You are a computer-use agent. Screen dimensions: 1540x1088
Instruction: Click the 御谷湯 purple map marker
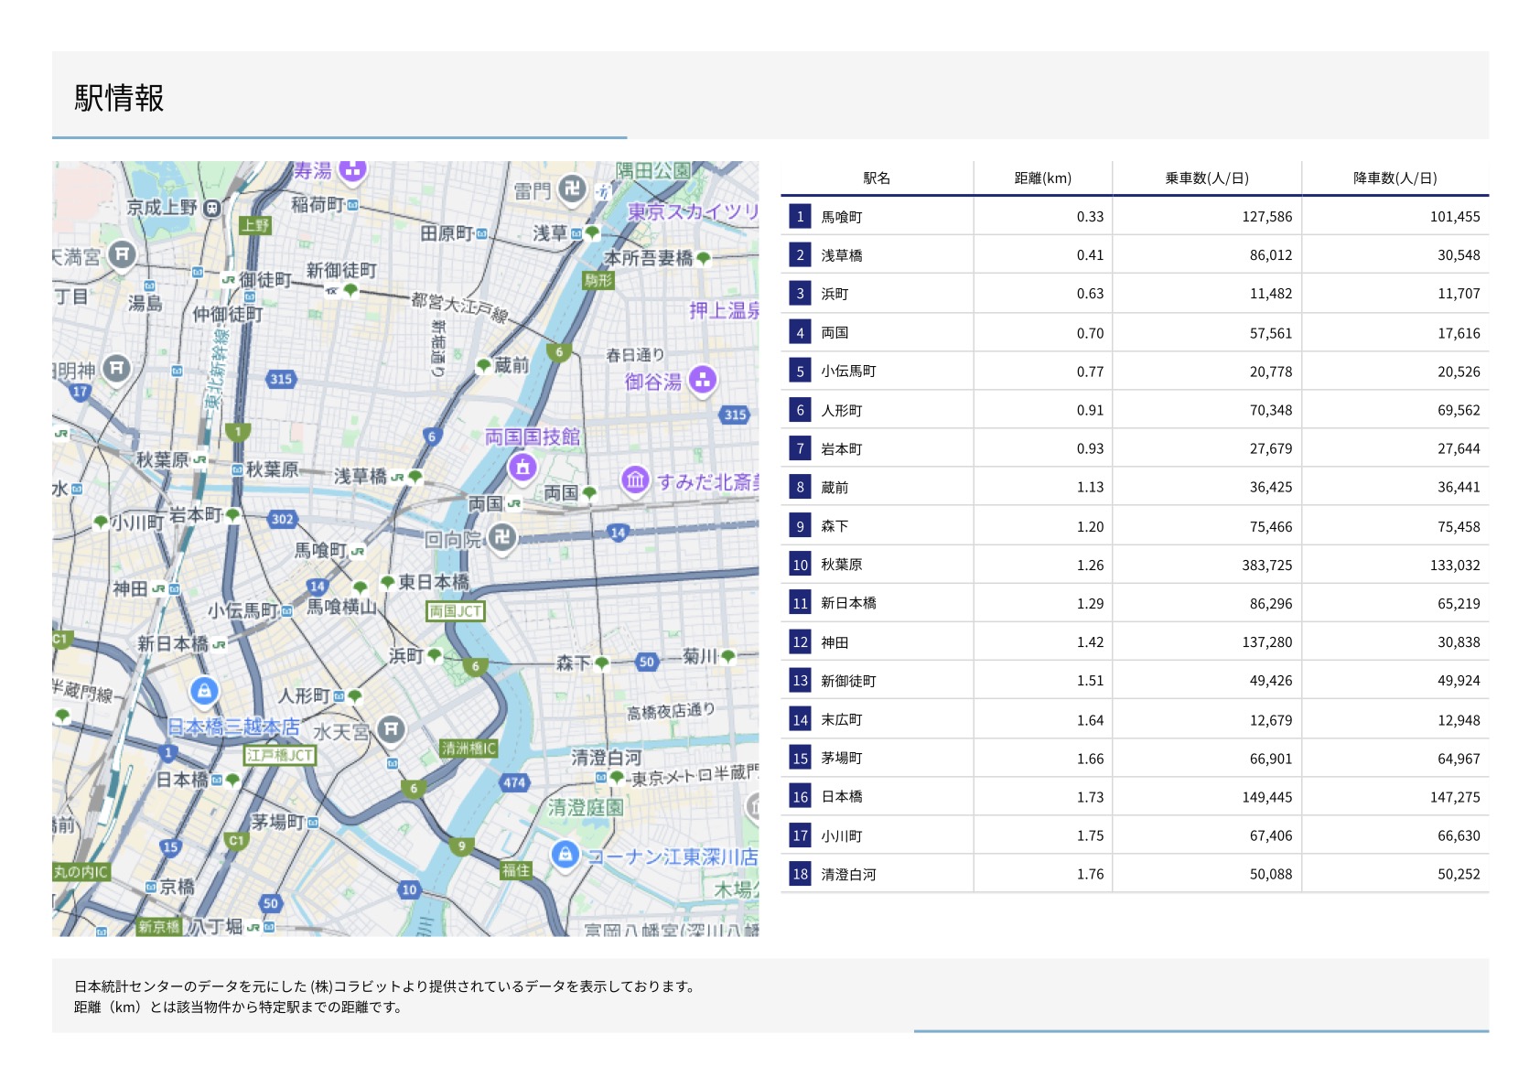(702, 379)
